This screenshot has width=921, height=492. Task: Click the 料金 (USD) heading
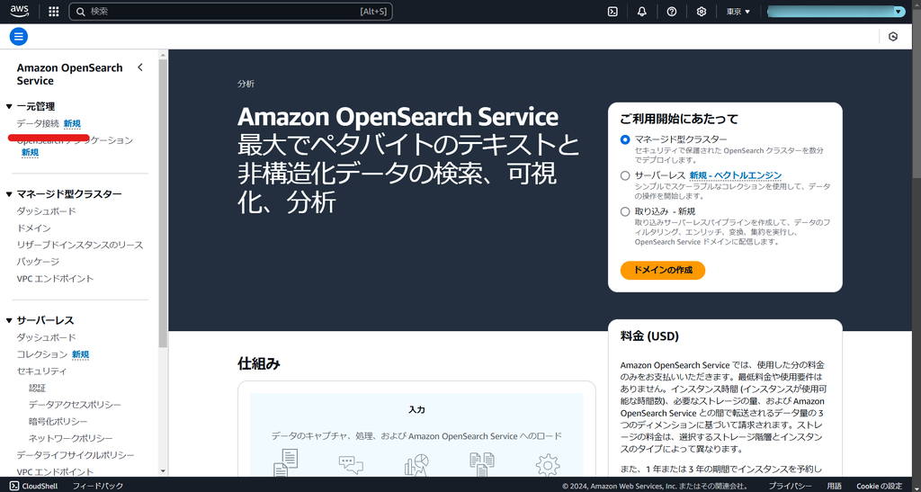(x=649, y=336)
